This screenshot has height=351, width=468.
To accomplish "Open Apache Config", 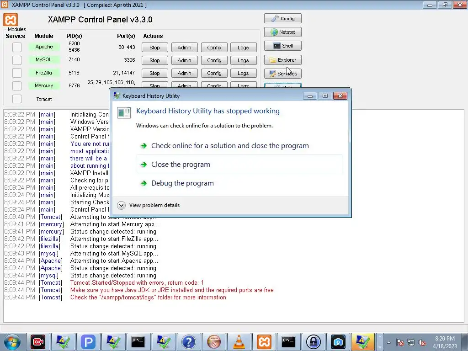I will click(x=214, y=48).
